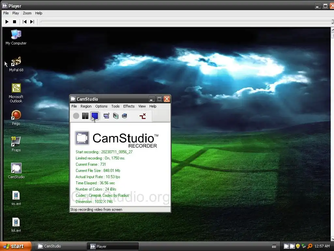Minimize the CamStudio window
This screenshot has width=334, height=251.
151,99
